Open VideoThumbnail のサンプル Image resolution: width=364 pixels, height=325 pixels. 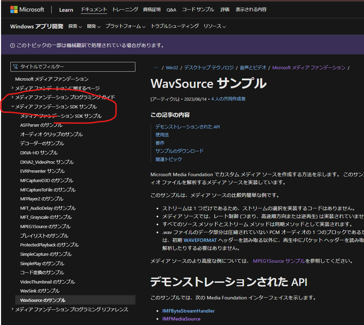click(x=47, y=282)
